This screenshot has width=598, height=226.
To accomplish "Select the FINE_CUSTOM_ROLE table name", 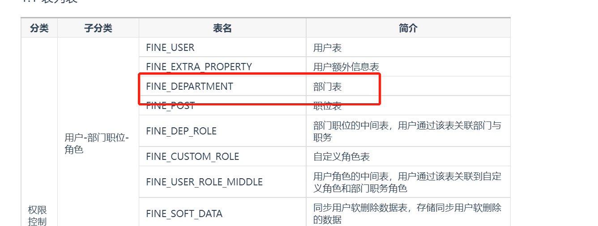I will point(192,157).
